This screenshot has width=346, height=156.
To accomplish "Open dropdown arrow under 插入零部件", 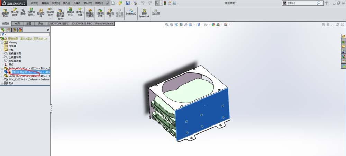I will click(x=15, y=19).
